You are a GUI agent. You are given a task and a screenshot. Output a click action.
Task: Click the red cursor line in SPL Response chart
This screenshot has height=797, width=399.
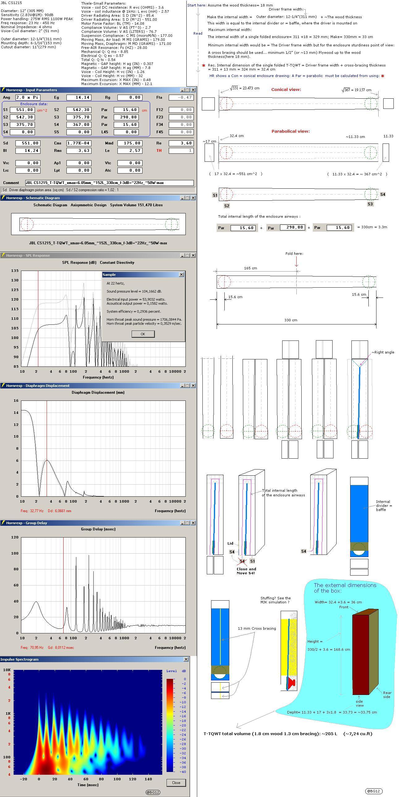(x=38, y=319)
